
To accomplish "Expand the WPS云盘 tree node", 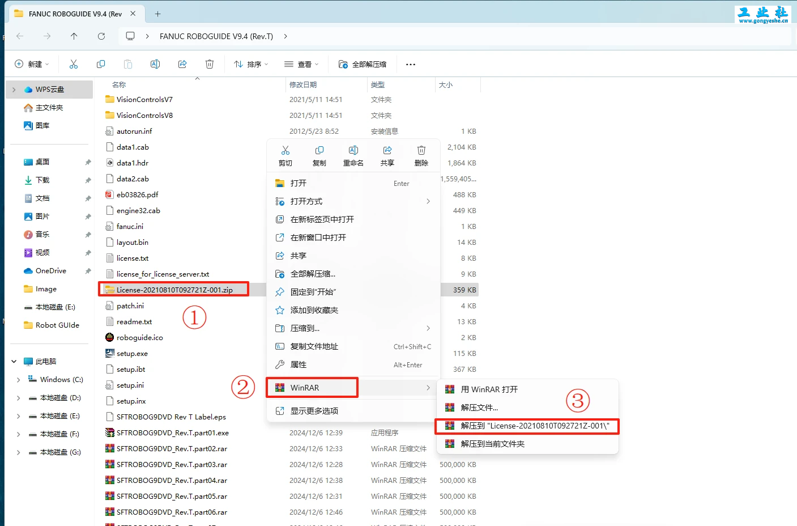I will pyautogui.click(x=14, y=90).
